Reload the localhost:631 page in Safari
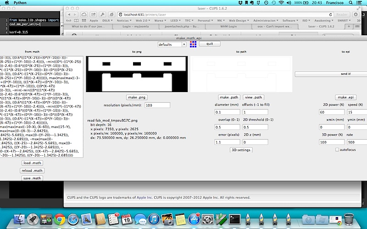The image size is (367, 229). (x=330, y=15)
